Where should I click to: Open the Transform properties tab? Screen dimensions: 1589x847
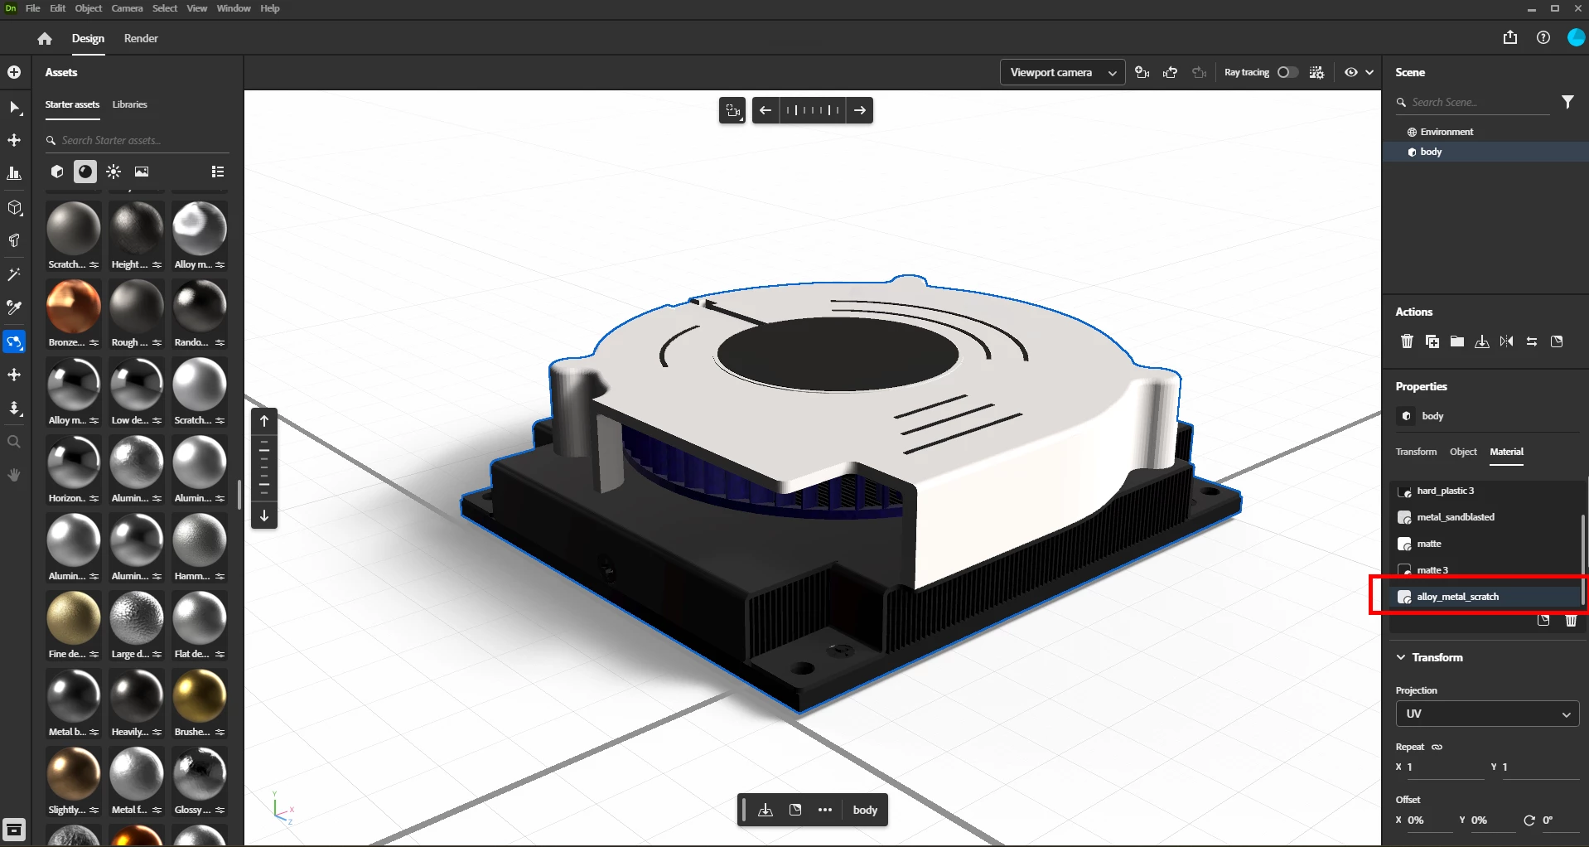click(1416, 452)
